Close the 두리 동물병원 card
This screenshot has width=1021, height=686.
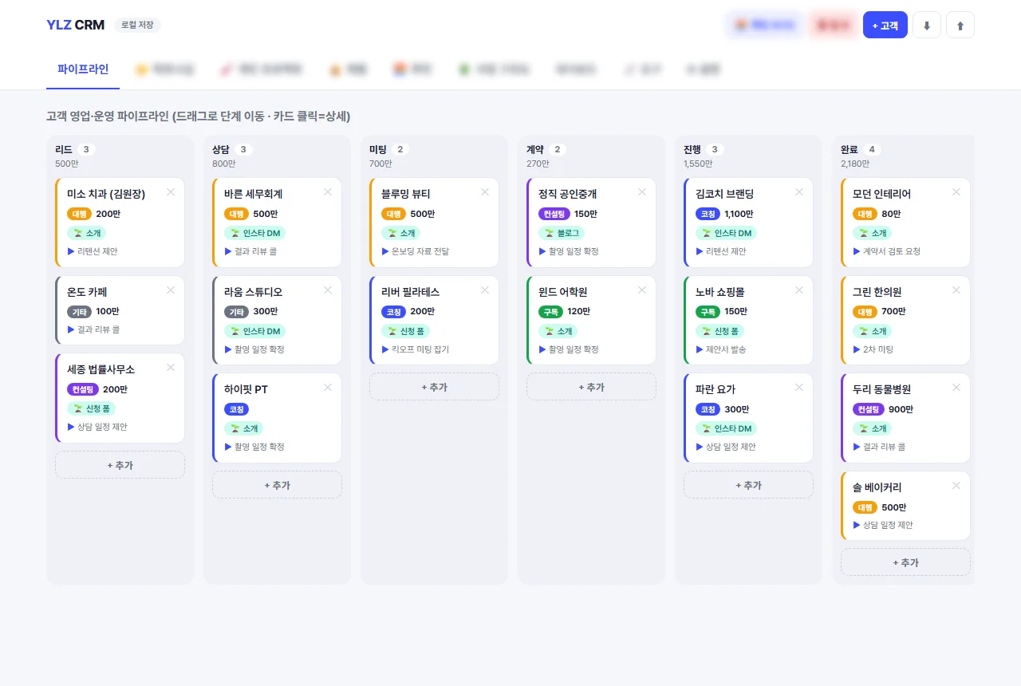(x=956, y=388)
